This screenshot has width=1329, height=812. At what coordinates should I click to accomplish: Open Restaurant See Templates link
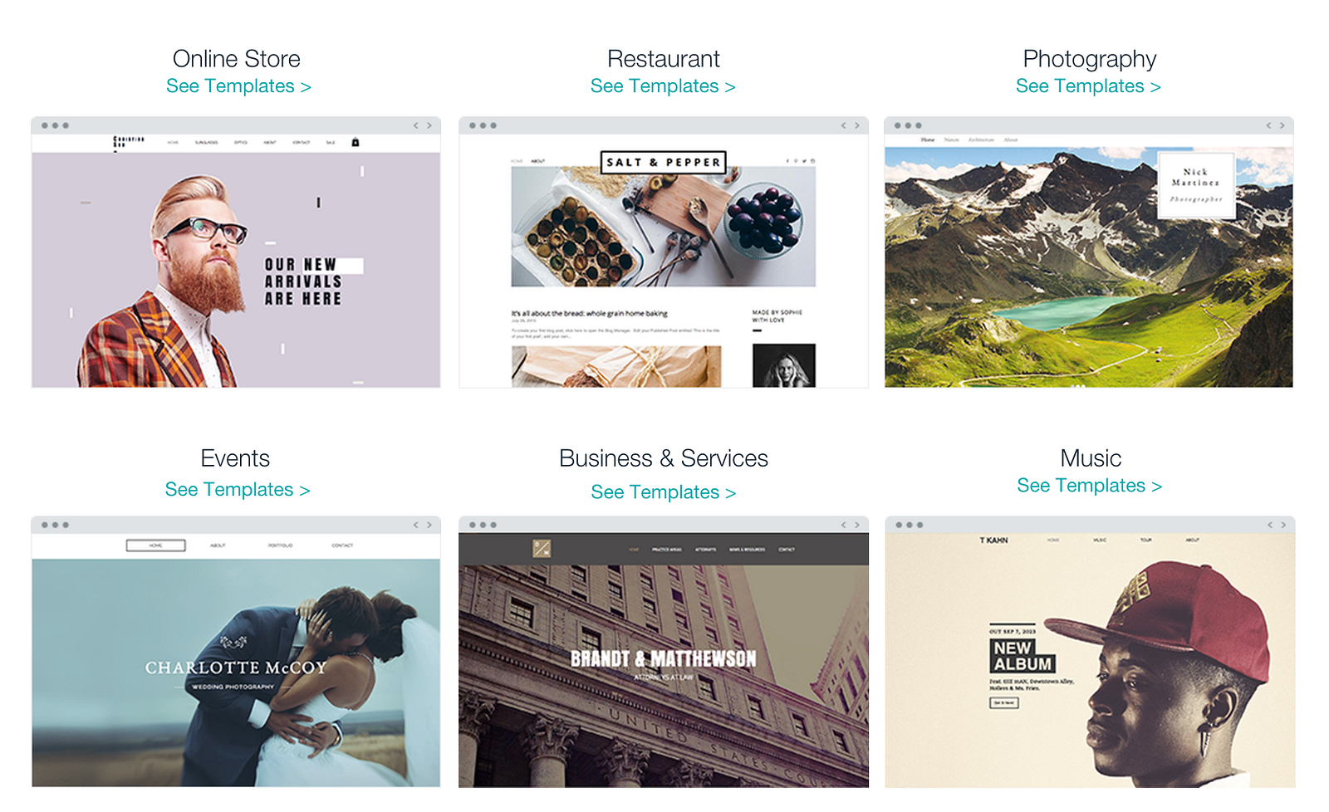[663, 86]
